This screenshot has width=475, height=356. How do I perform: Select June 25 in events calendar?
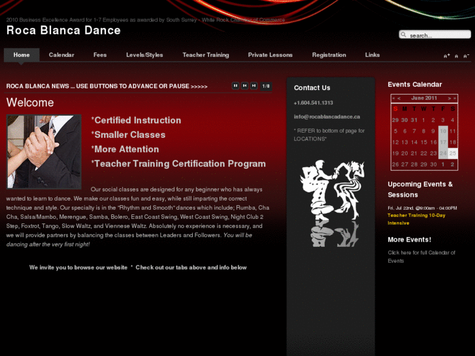click(x=453, y=154)
